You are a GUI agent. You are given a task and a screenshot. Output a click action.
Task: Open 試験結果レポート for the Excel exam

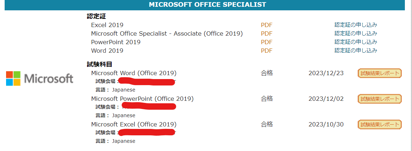tap(380, 125)
